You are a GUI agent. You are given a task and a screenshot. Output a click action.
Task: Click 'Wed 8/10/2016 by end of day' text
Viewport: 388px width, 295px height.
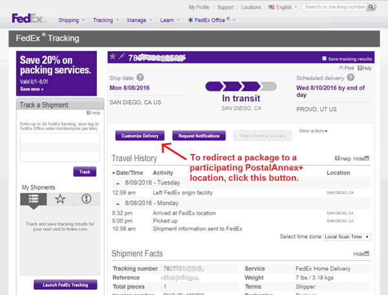coord(330,91)
